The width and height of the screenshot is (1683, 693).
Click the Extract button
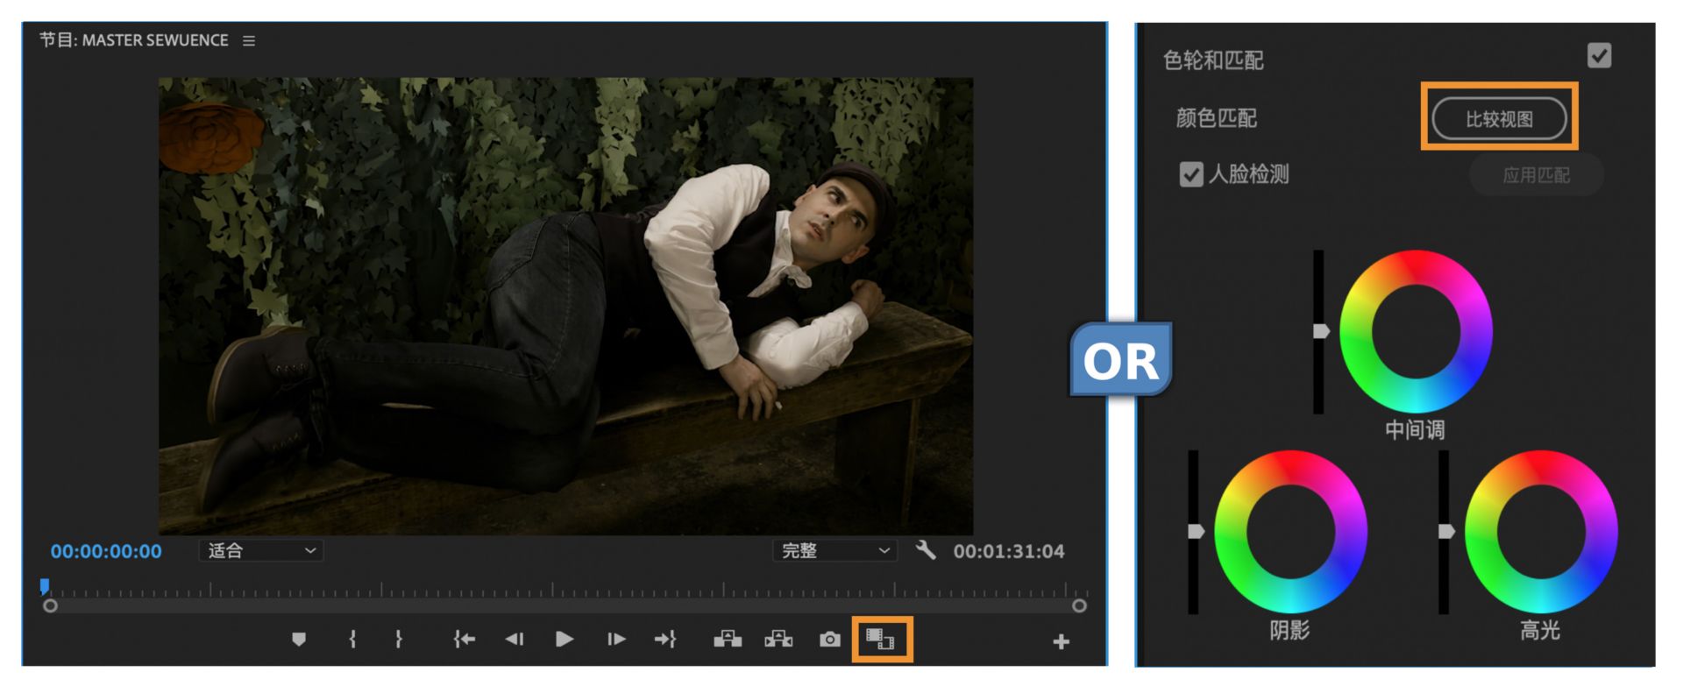pyautogui.click(x=778, y=640)
